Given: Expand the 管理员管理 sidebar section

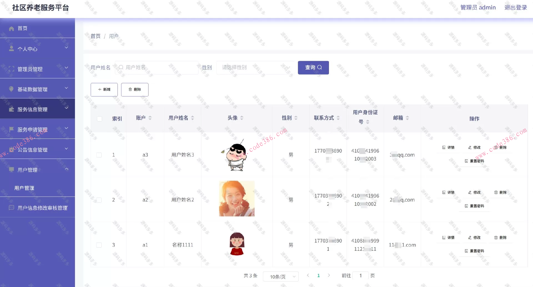Looking at the screenshot, I should click(30, 69).
